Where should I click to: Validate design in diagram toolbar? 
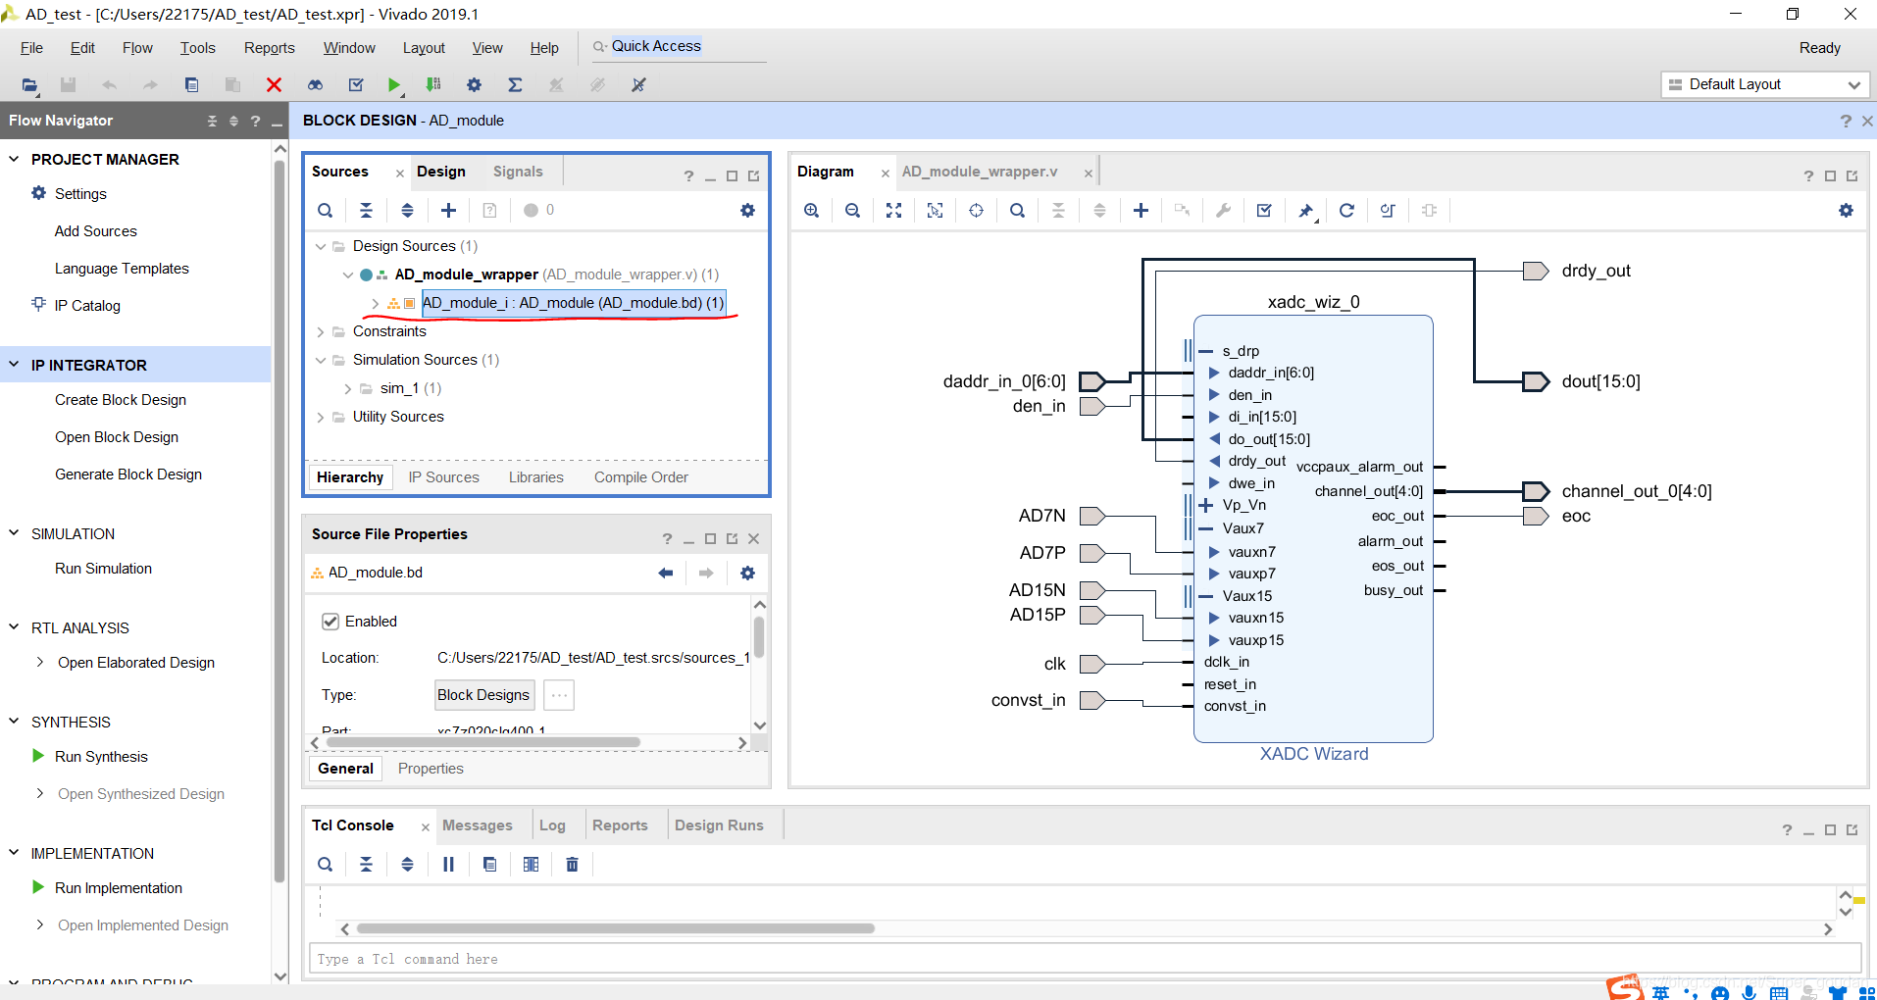click(x=1264, y=210)
